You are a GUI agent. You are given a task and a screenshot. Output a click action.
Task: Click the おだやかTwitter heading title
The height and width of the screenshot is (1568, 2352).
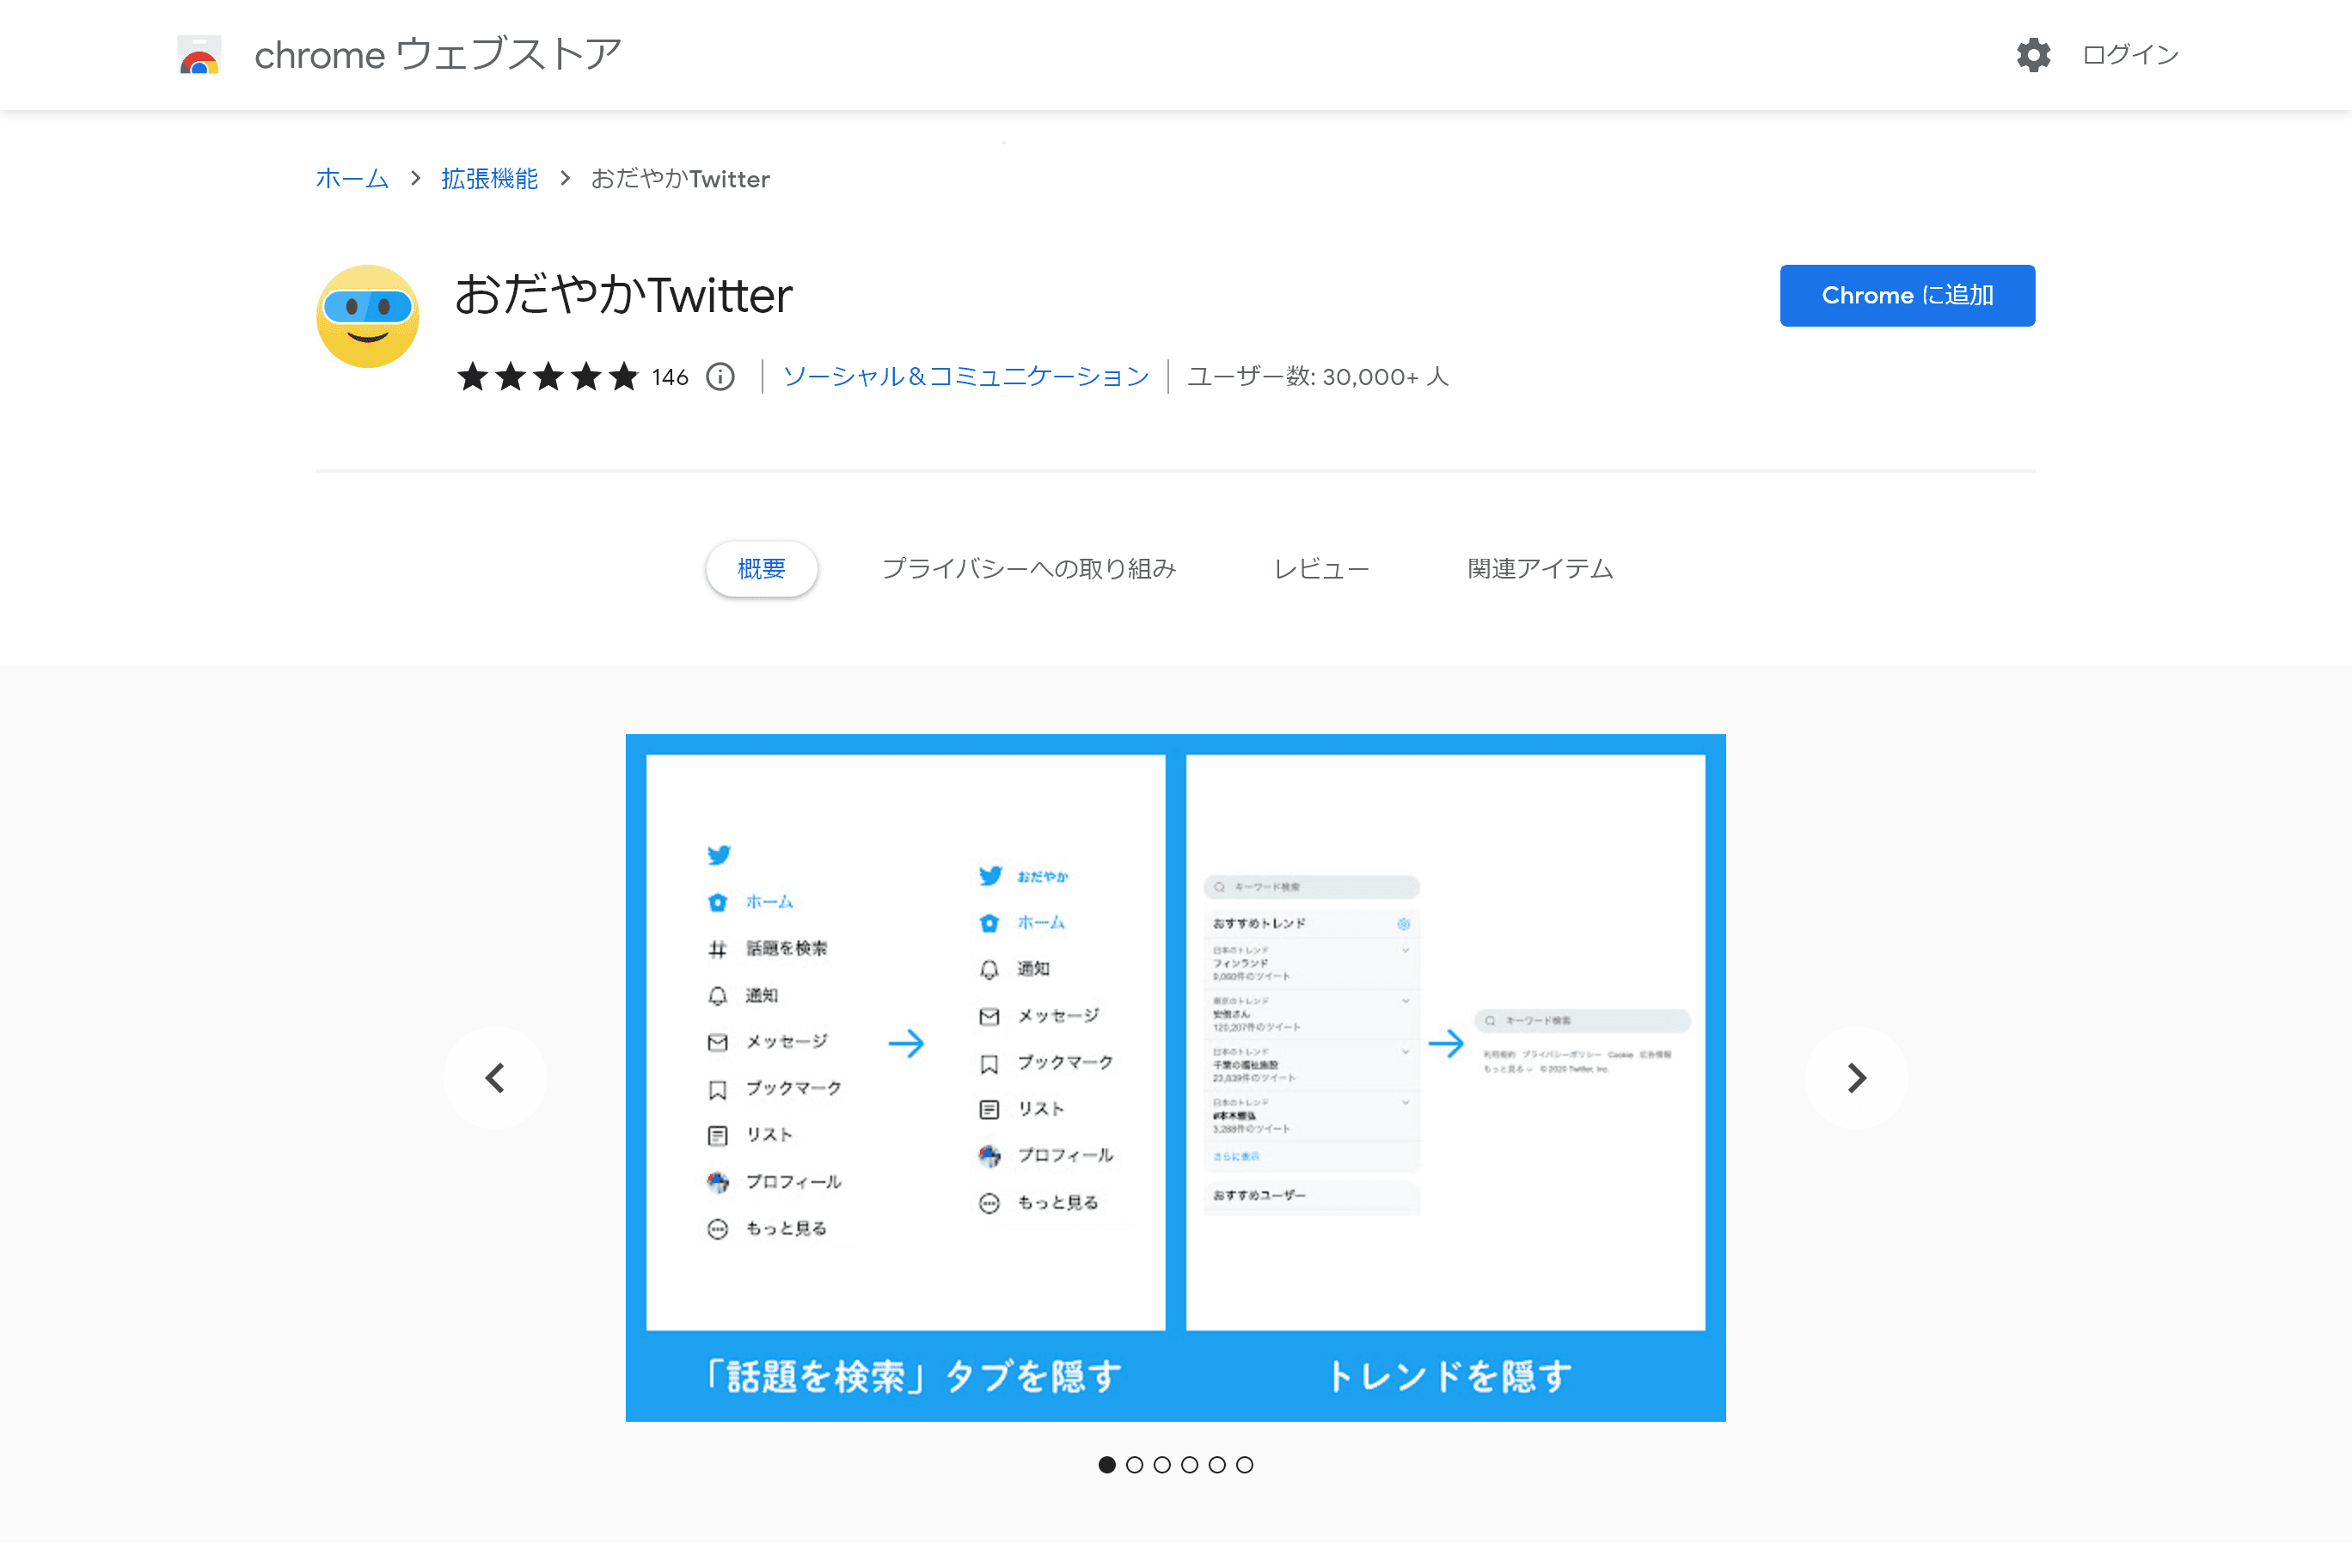click(624, 296)
